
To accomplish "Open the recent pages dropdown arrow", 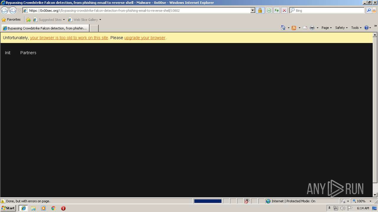I will click(x=19, y=11).
